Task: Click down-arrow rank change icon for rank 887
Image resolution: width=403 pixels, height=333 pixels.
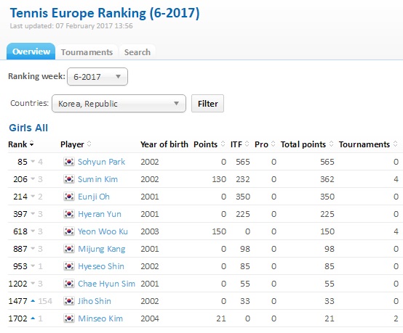Action: tap(33, 249)
